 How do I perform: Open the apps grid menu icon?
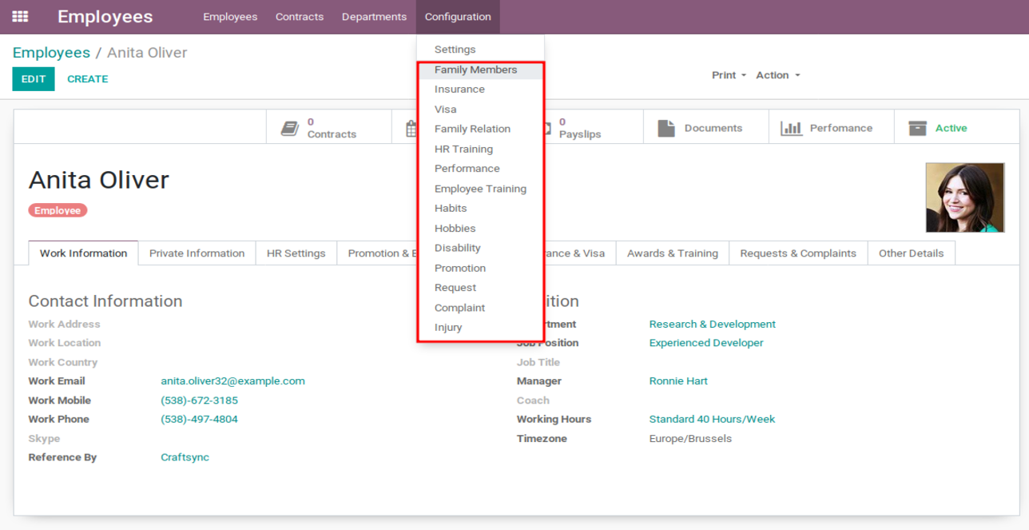pos(20,17)
